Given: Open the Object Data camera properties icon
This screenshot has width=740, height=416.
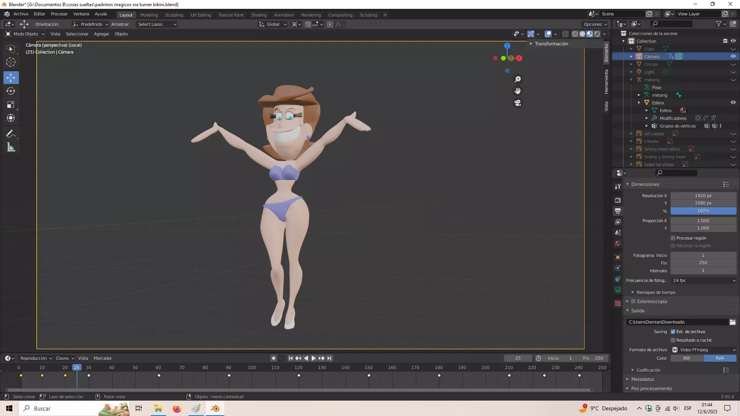Looking at the screenshot, I should (618, 290).
